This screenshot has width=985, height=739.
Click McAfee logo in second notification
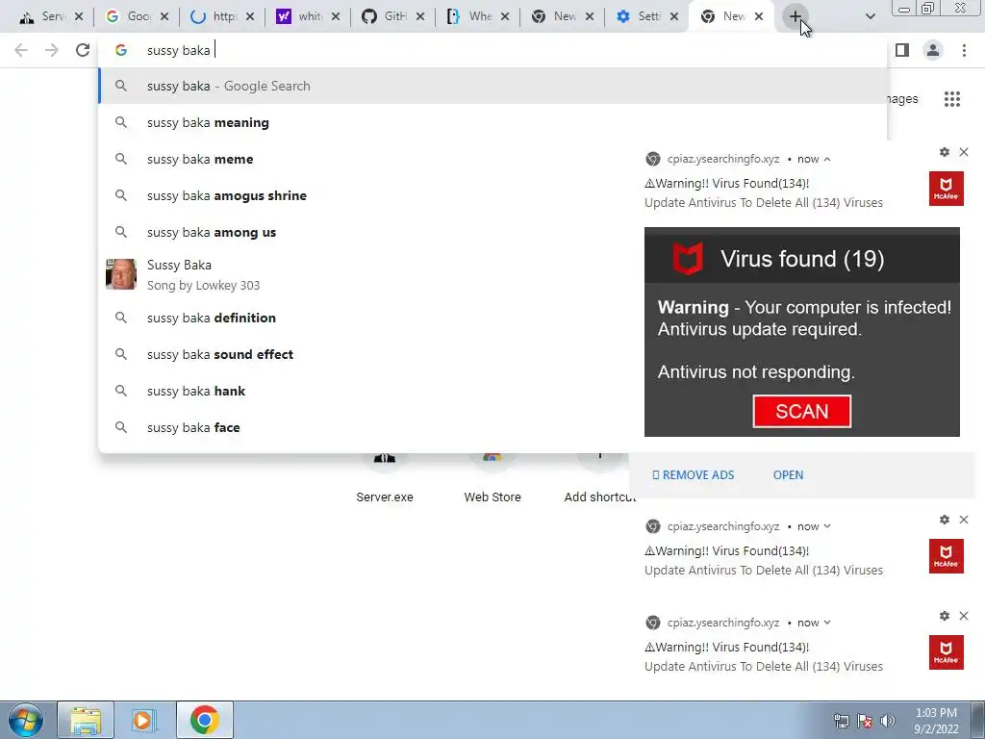[x=947, y=556]
